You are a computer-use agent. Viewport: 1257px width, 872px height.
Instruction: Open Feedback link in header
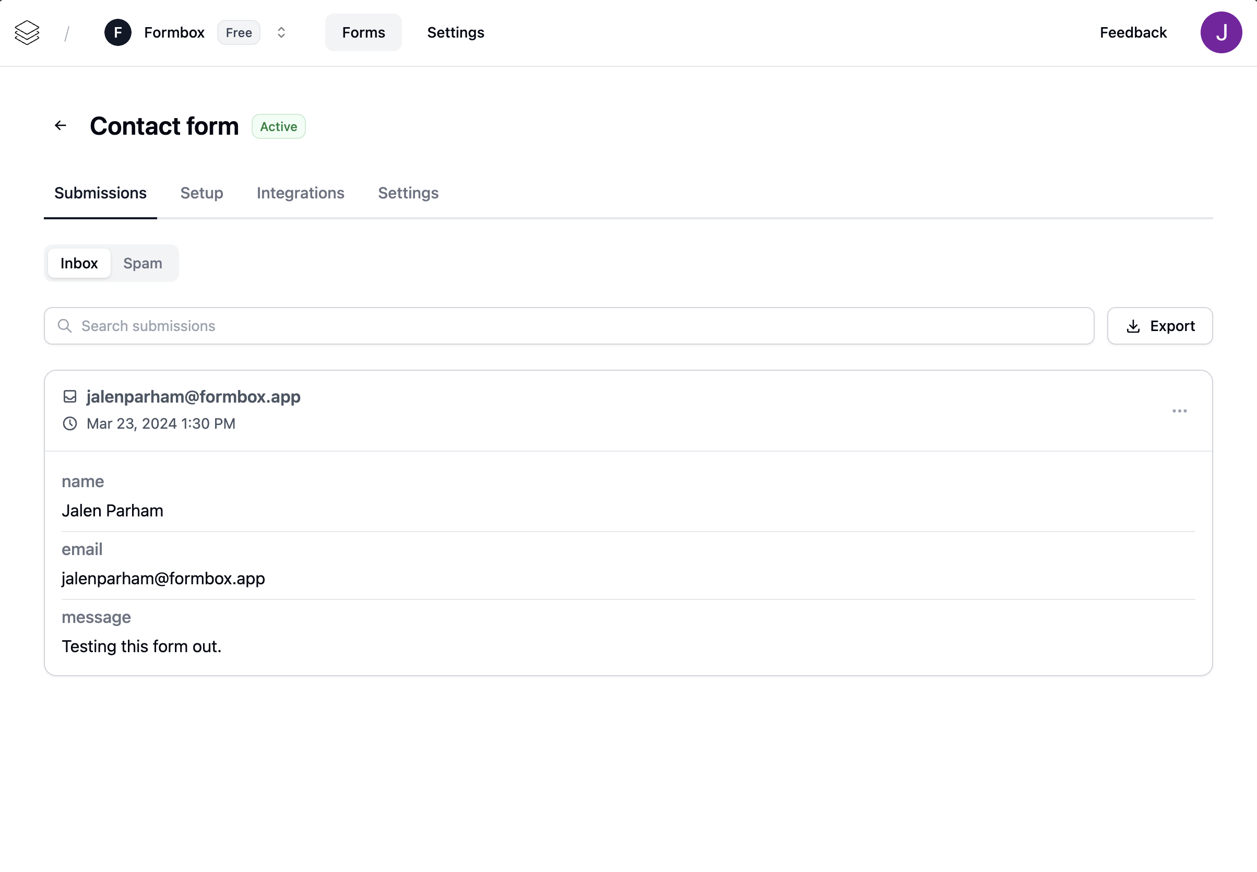pos(1133,33)
